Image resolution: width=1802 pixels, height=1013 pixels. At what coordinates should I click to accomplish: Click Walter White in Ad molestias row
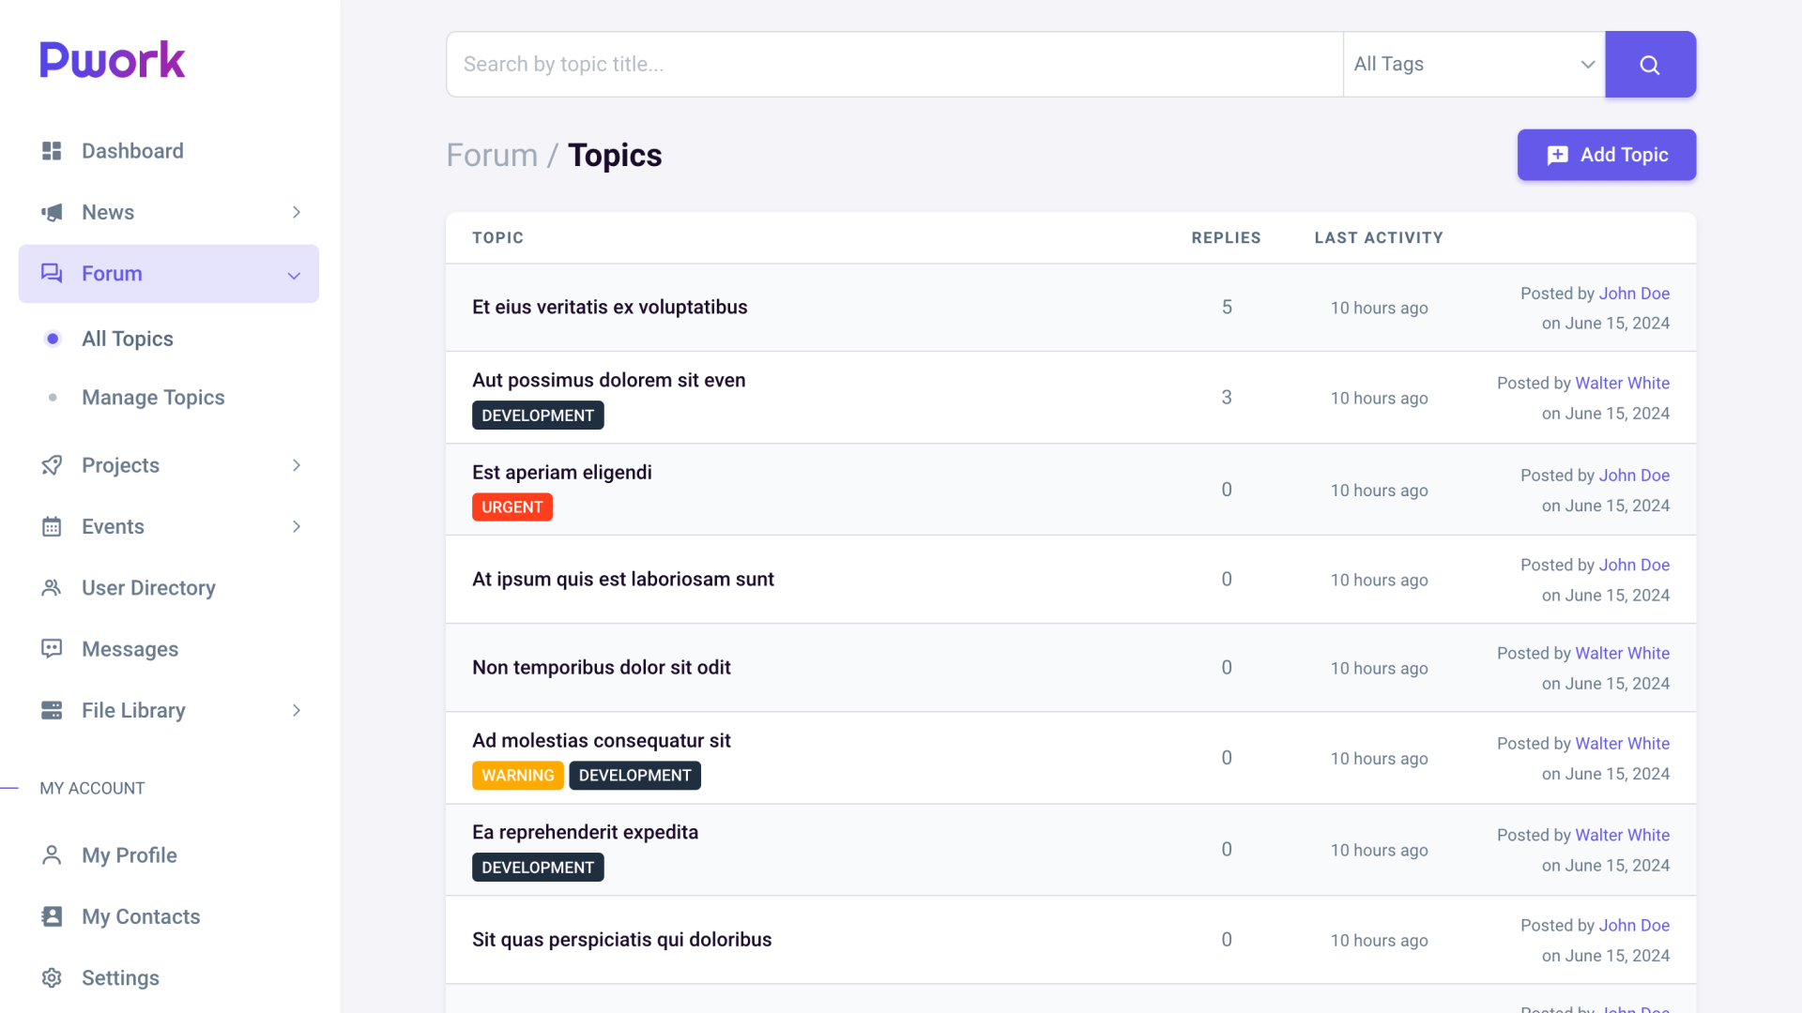pyautogui.click(x=1622, y=743)
